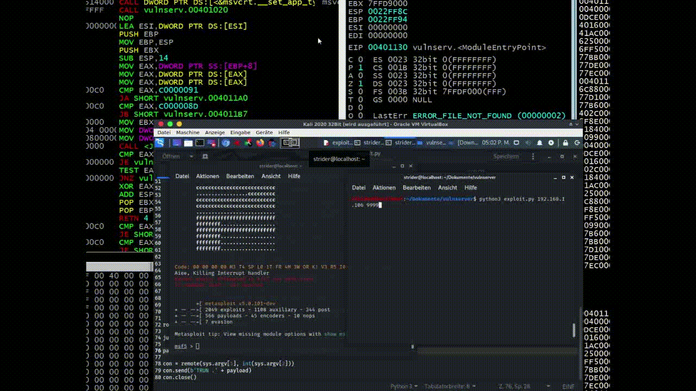Open Aktionen menu in the msf terminal
This screenshot has width=696, height=391.
tap(207, 176)
